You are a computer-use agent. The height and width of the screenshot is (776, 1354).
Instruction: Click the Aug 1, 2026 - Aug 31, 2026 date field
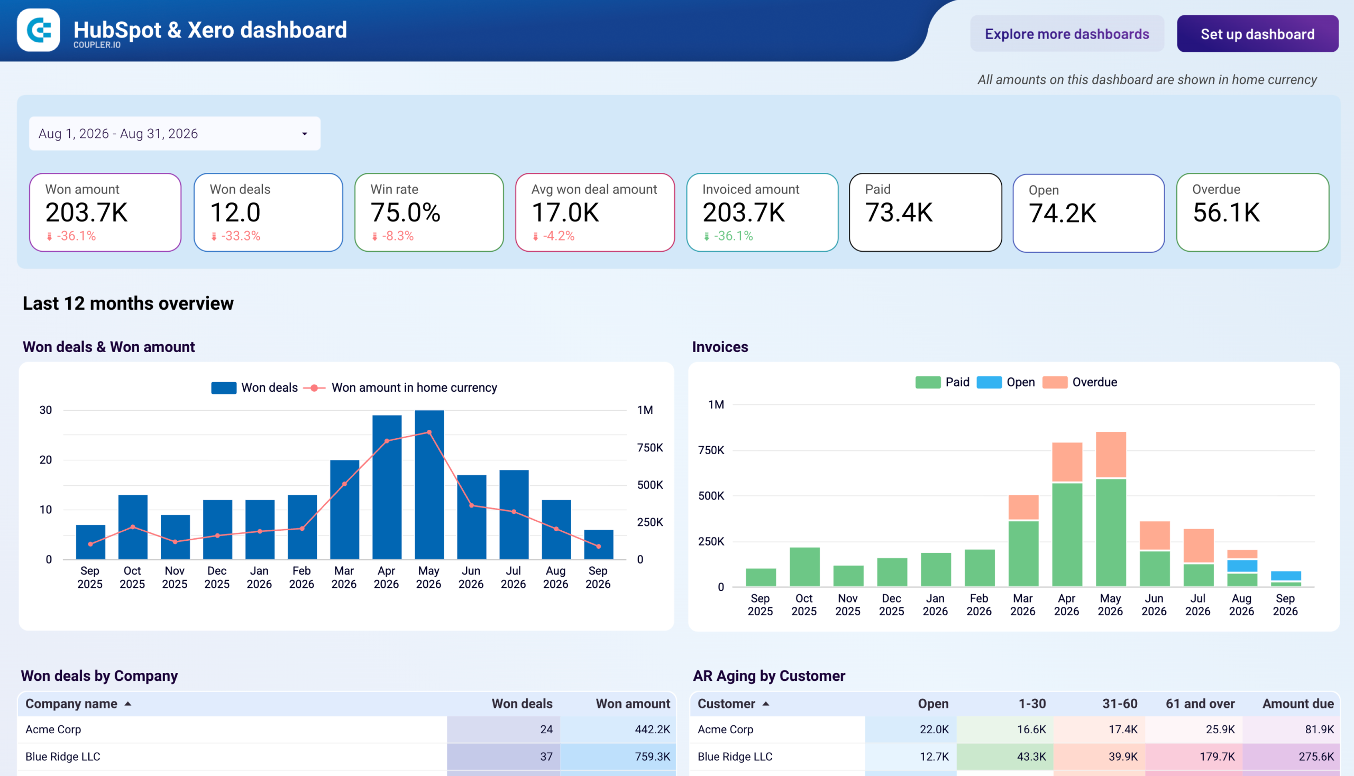175,133
